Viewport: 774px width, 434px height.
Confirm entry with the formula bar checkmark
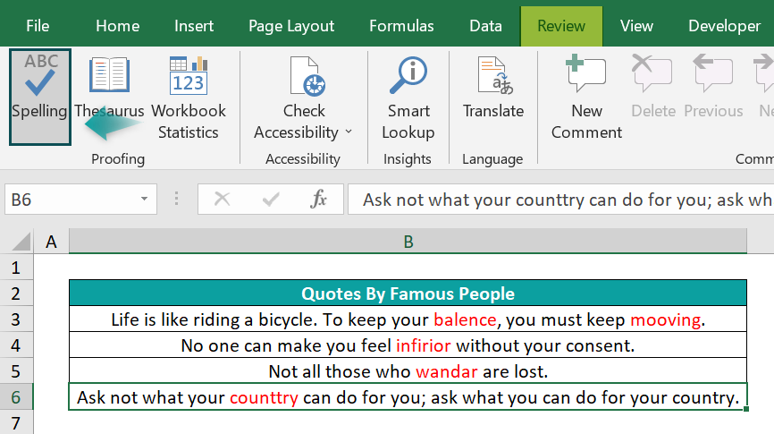(x=271, y=200)
